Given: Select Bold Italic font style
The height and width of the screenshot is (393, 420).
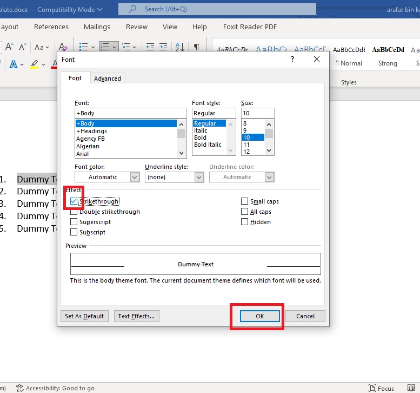Looking at the screenshot, I should pyautogui.click(x=208, y=145).
